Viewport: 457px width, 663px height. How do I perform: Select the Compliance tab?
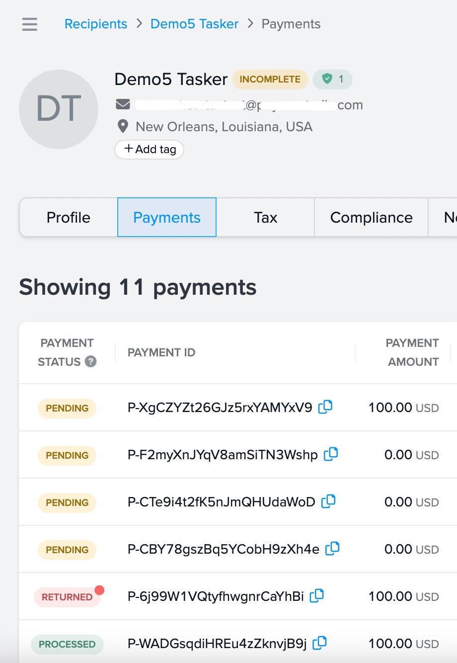tap(371, 217)
